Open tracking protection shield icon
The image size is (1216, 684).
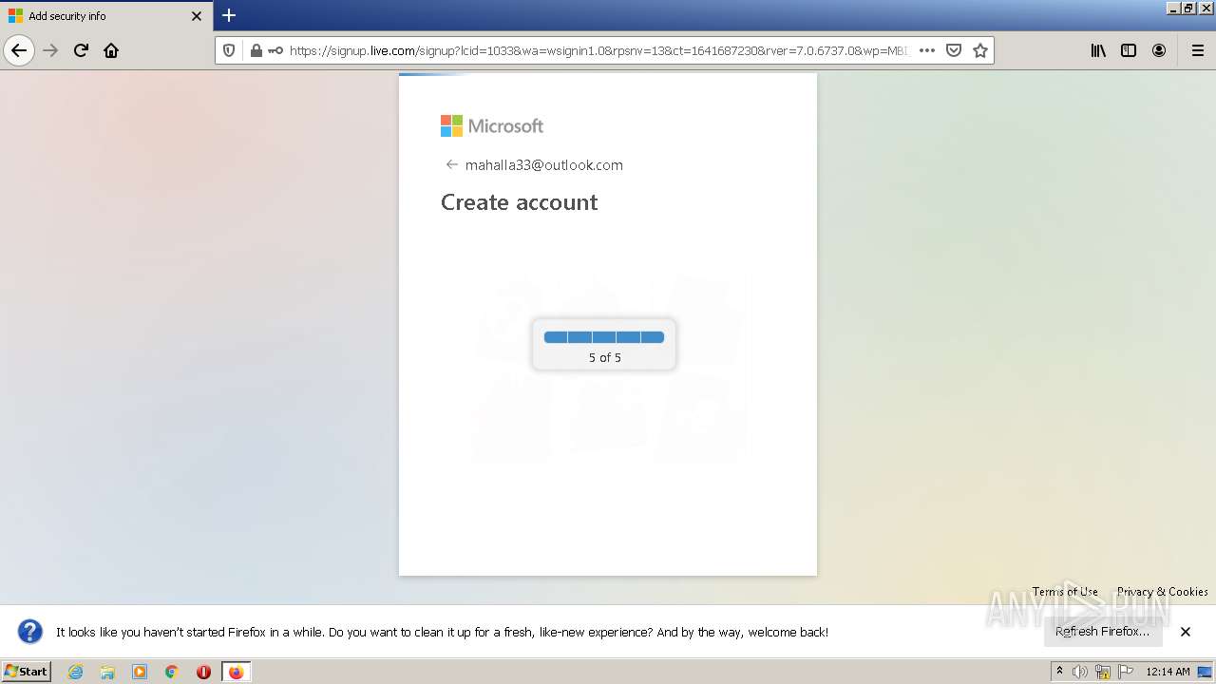pos(229,50)
